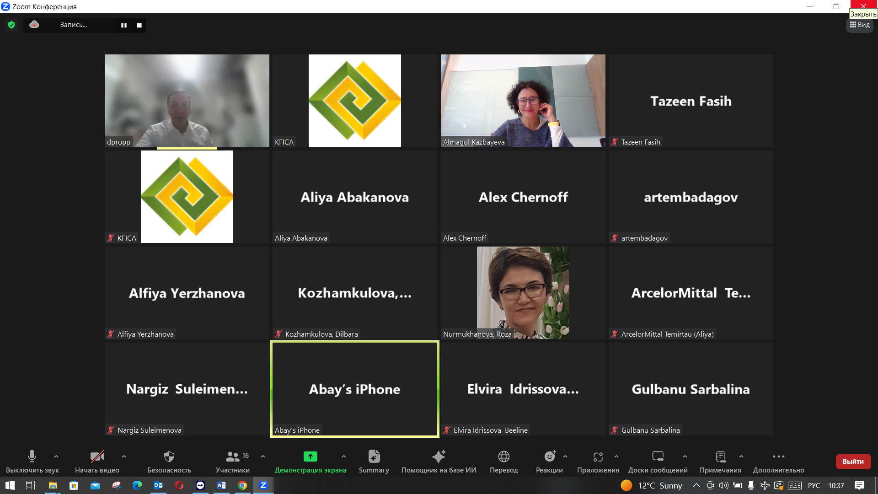
Task: Open the Вид layout menu
Action: pos(860,25)
